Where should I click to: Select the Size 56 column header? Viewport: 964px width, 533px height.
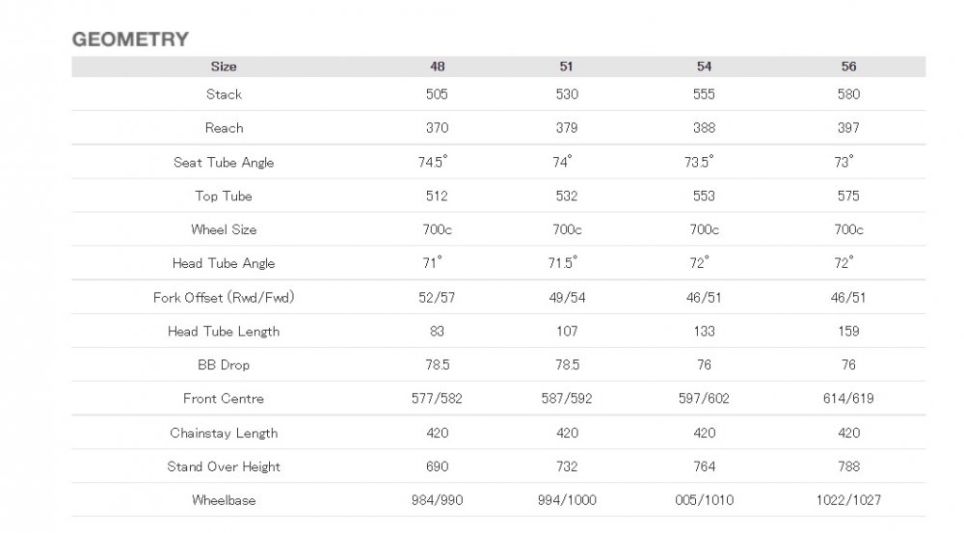[x=848, y=67]
